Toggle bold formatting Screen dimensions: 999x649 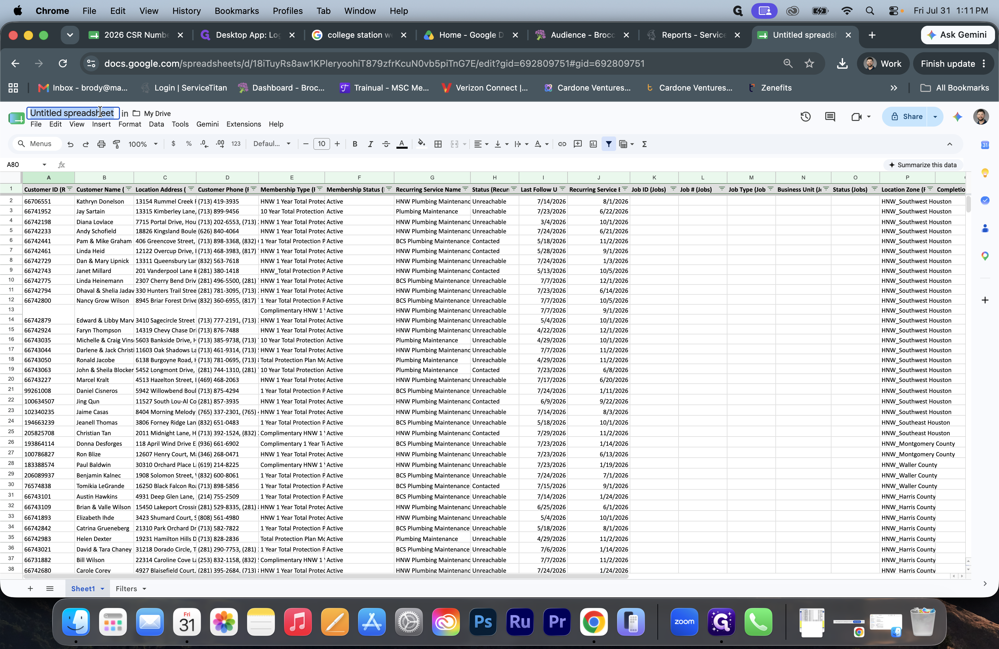tap(355, 144)
